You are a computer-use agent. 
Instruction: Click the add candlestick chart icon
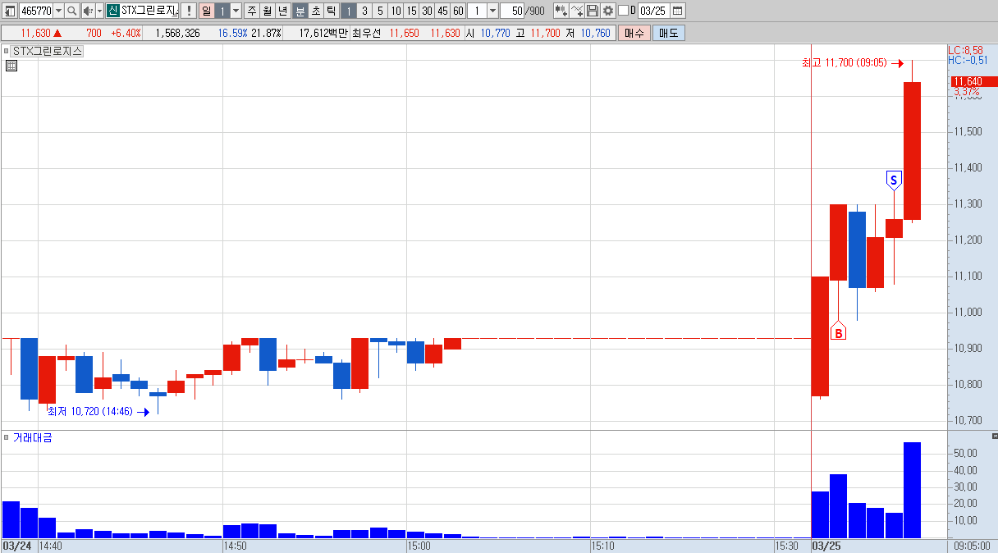point(561,11)
